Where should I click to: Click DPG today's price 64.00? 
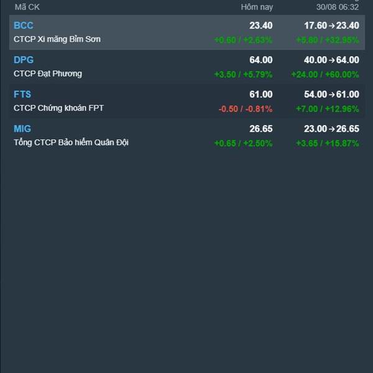(260, 60)
